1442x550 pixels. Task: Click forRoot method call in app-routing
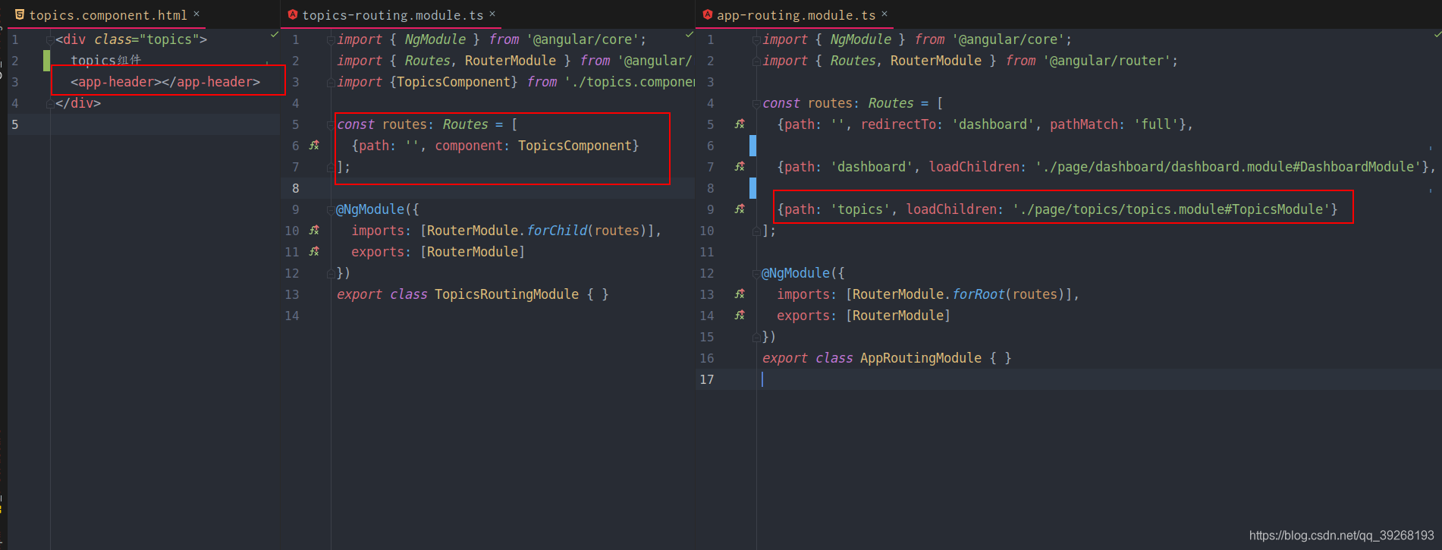pyautogui.click(x=979, y=294)
